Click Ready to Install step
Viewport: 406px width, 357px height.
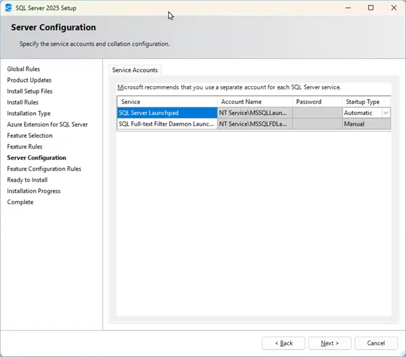(x=27, y=180)
